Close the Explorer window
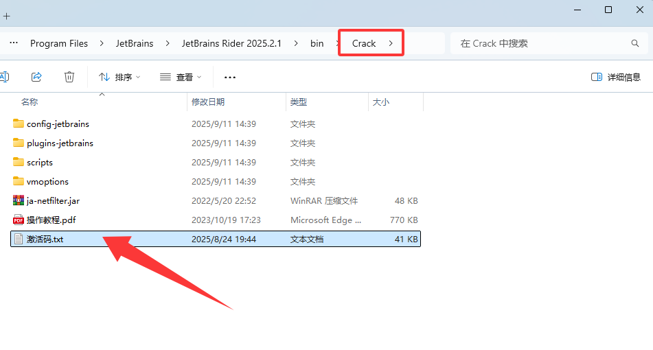The image size is (653, 350). 640,10
